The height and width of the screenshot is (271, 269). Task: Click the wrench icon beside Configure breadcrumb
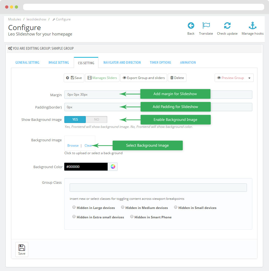coord(54,20)
